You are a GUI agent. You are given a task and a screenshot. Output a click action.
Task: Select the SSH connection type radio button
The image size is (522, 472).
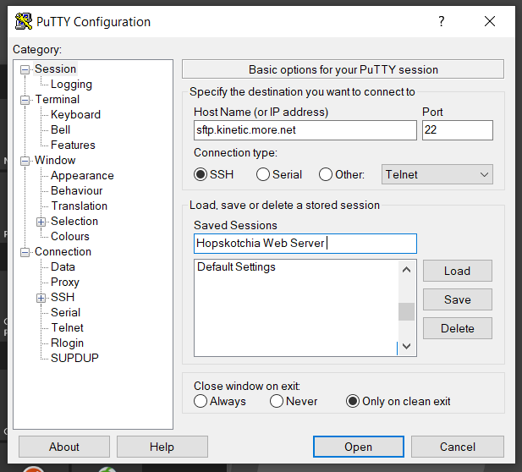point(201,174)
